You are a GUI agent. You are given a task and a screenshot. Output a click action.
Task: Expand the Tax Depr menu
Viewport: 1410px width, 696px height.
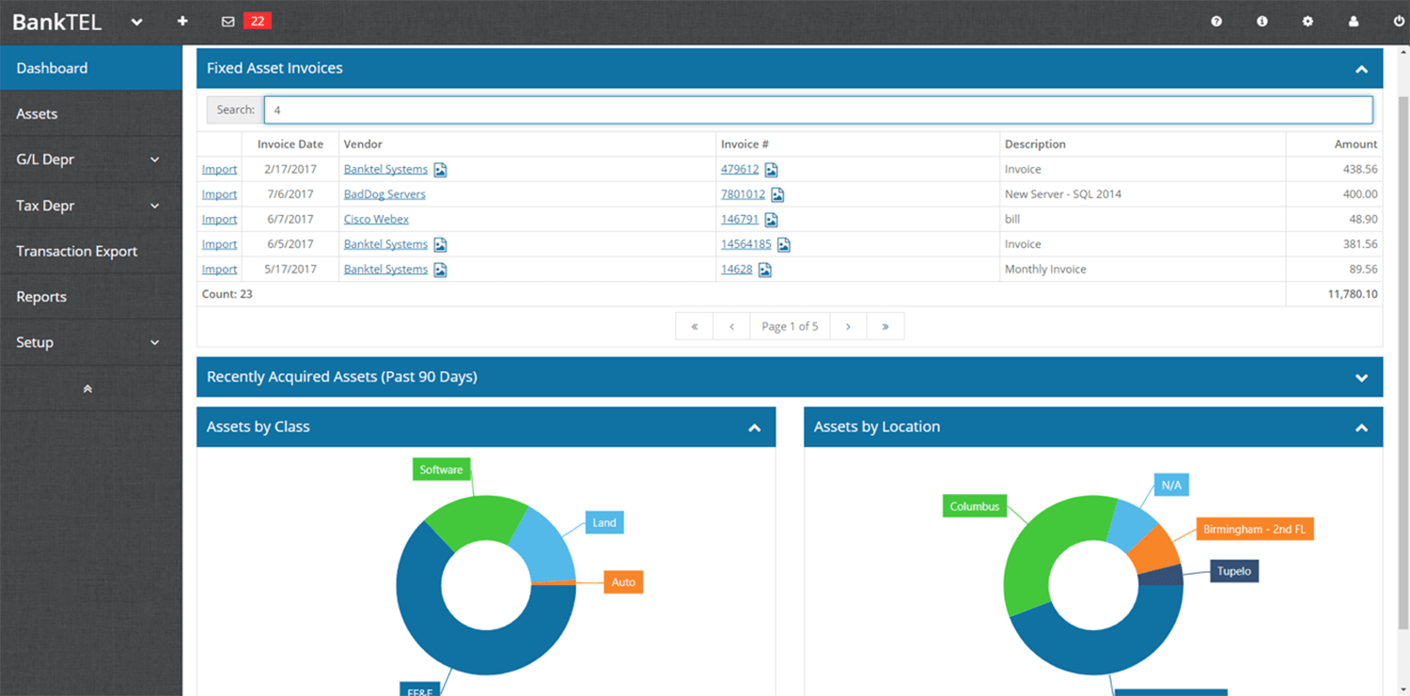click(x=91, y=205)
